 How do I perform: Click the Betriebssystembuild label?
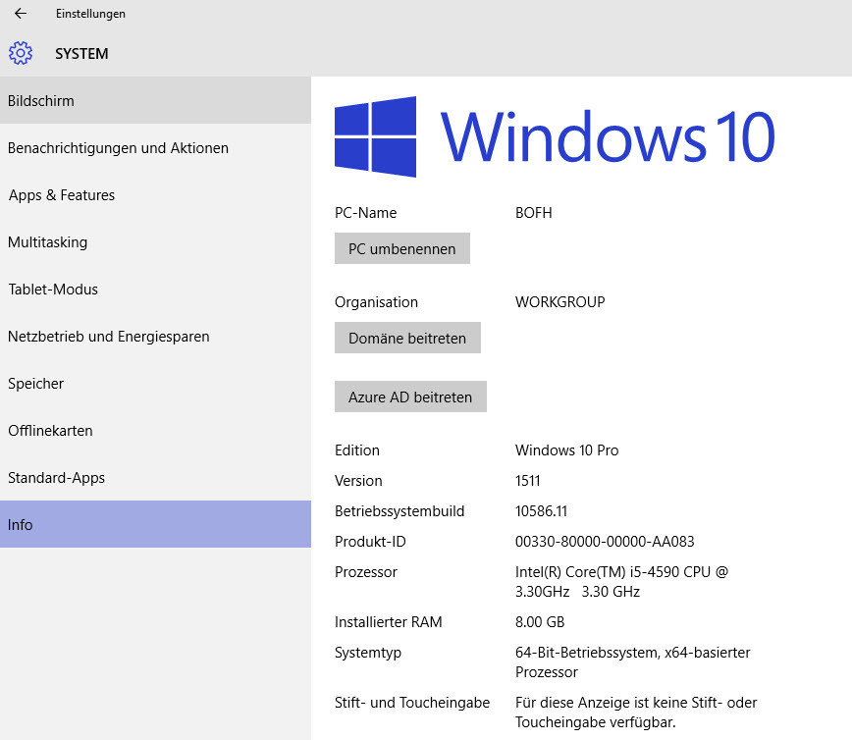coord(399,510)
